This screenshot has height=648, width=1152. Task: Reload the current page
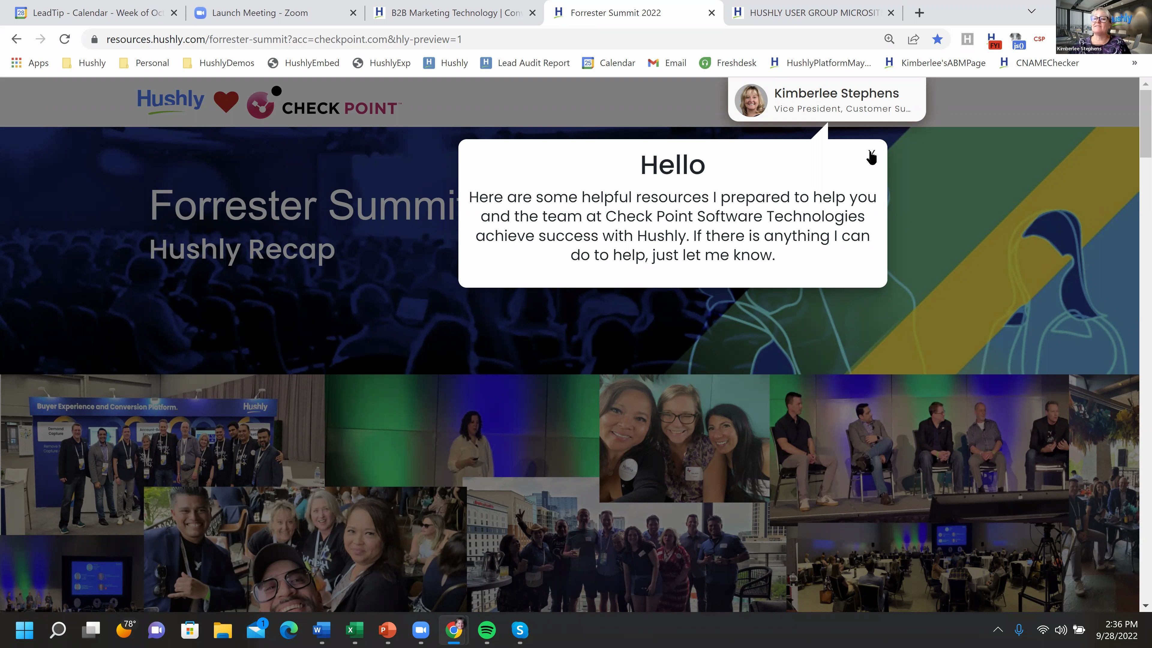tap(64, 39)
